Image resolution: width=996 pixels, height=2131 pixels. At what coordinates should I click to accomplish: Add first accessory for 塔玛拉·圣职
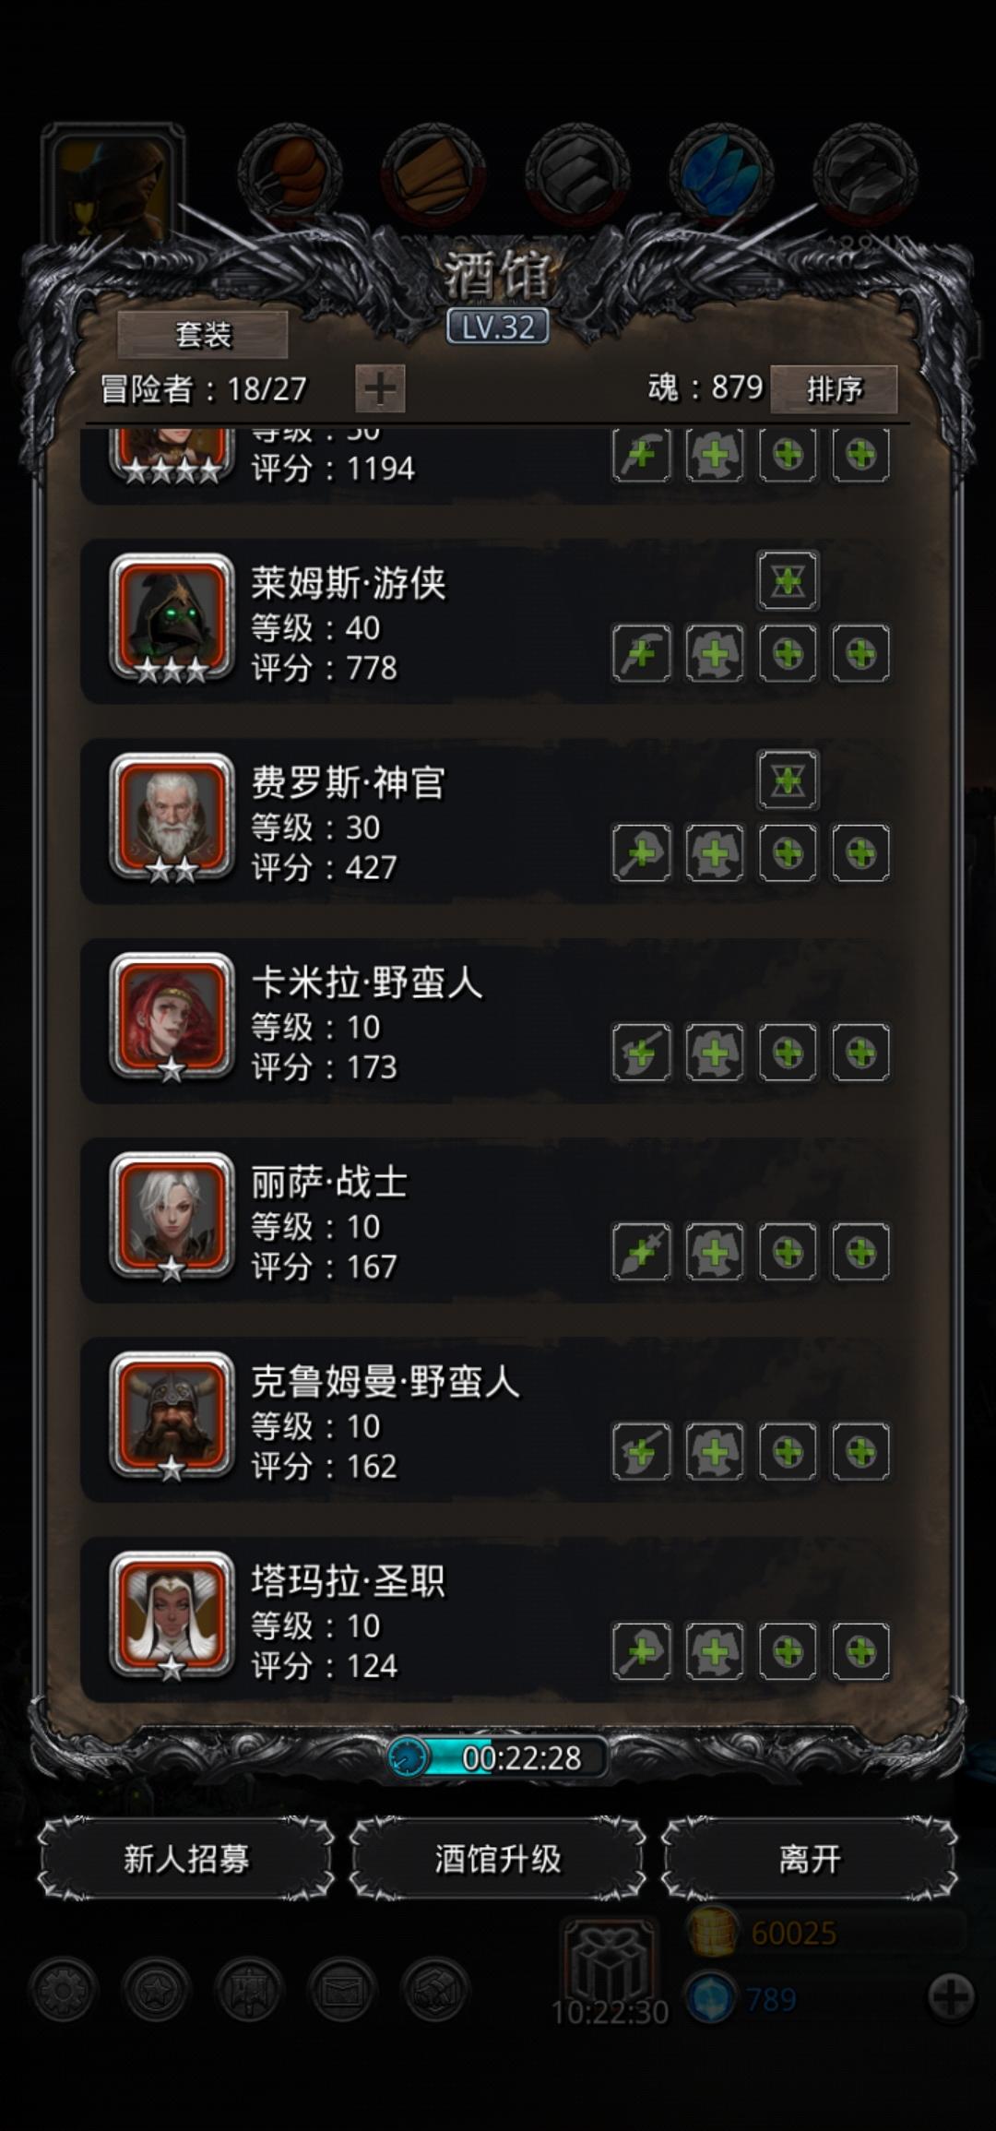pyautogui.click(x=788, y=1650)
